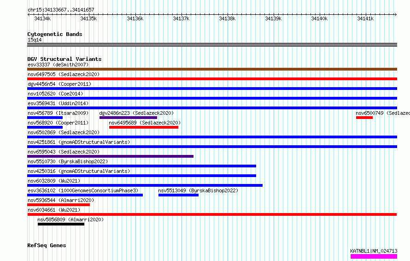Select the short red nsv6500749 bar
This screenshot has height=261, width=410.
[x=364, y=118]
